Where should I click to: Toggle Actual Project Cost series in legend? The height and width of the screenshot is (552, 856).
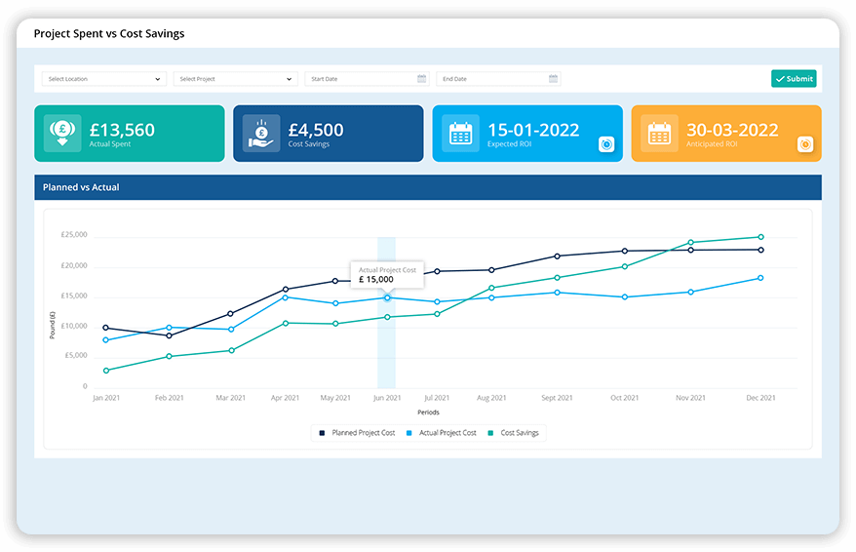pos(442,433)
